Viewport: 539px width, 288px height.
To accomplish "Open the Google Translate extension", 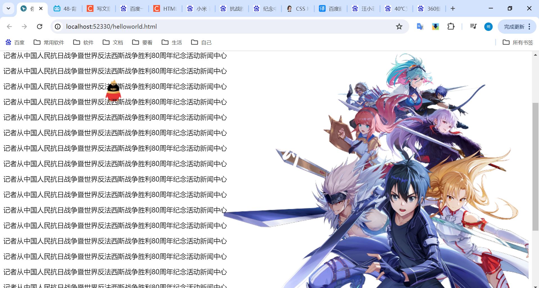I will tap(420, 26).
